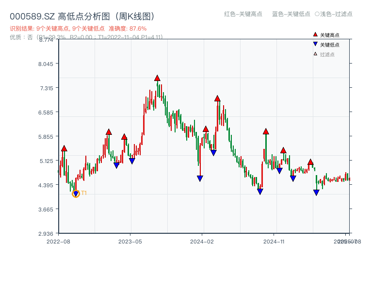Click the red triangle in the 关键高点 legend
388x291 pixels.
(x=315, y=34)
